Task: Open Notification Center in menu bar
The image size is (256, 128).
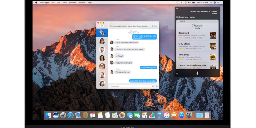Action: (x=219, y=2)
